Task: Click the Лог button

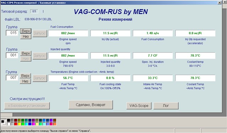Action: click(166, 106)
